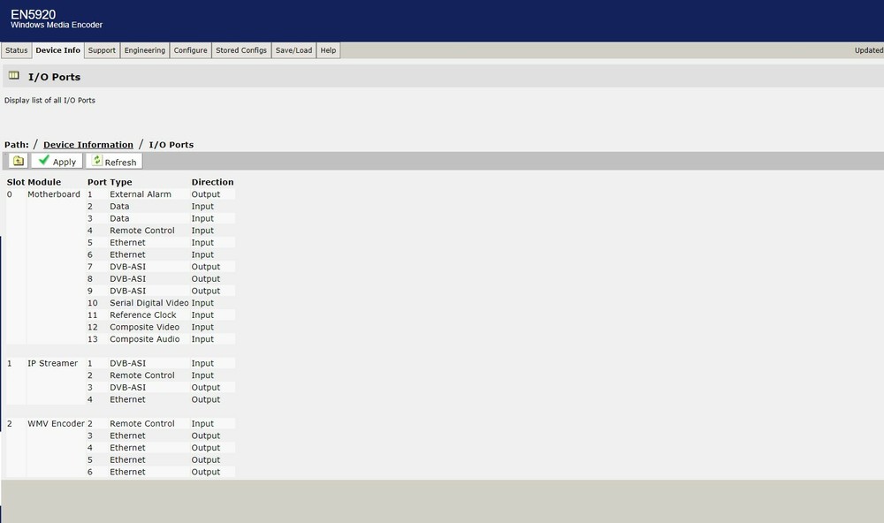The image size is (884, 523).
Task: Click Remote Control for Motherboard port 4
Action: coord(142,231)
